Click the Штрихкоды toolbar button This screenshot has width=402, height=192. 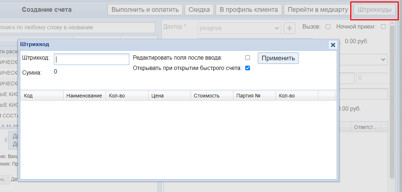click(375, 10)
